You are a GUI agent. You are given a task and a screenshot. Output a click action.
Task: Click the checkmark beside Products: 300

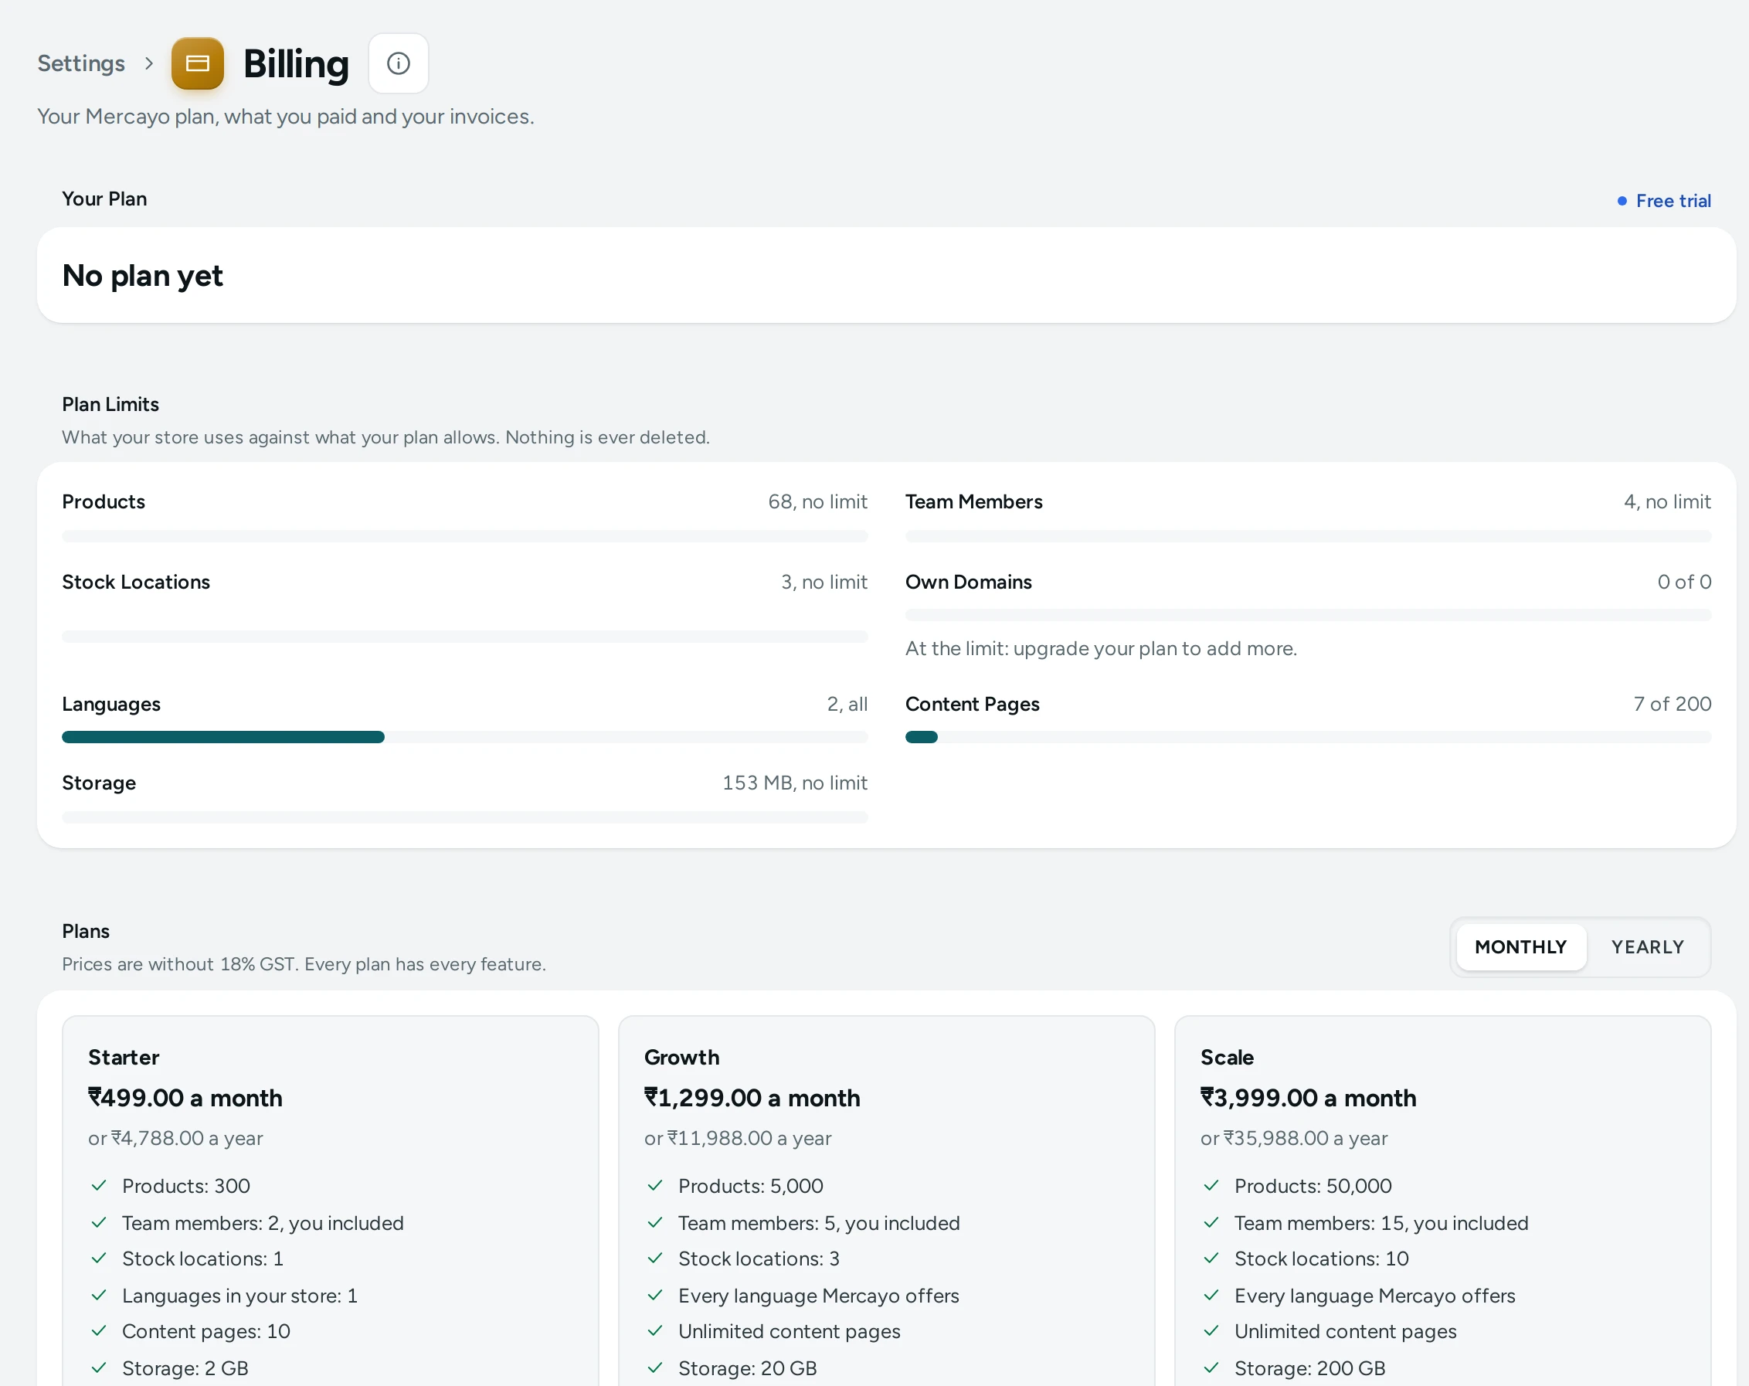click(x=99, y=1186)
